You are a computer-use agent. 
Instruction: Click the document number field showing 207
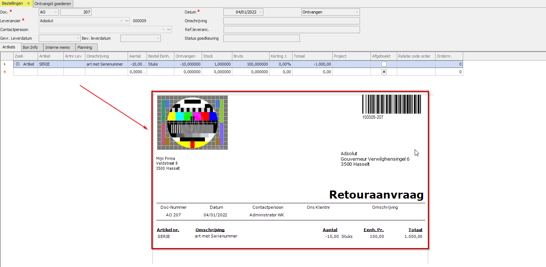coord(76,12)
